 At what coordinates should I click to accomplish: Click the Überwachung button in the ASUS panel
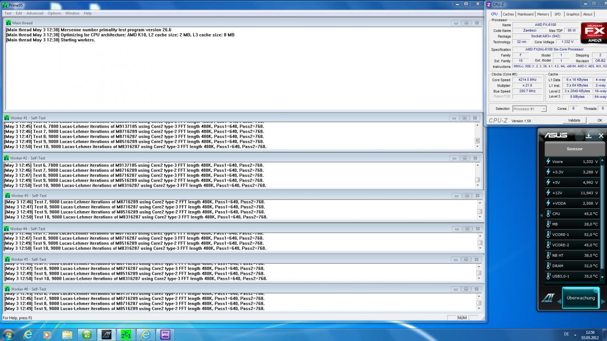point(581,298)
